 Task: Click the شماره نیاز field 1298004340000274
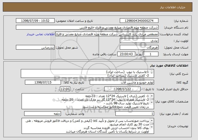pyautogui.click(x=139, y=21)
